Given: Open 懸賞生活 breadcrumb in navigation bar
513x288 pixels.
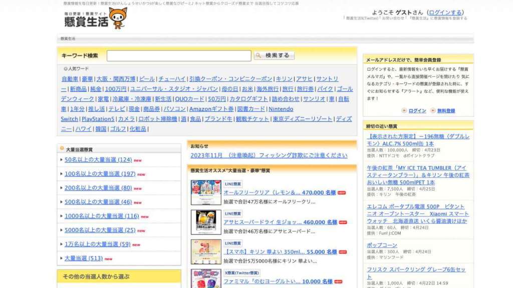Looking at the screenshot, I should (x=68, y=38).
